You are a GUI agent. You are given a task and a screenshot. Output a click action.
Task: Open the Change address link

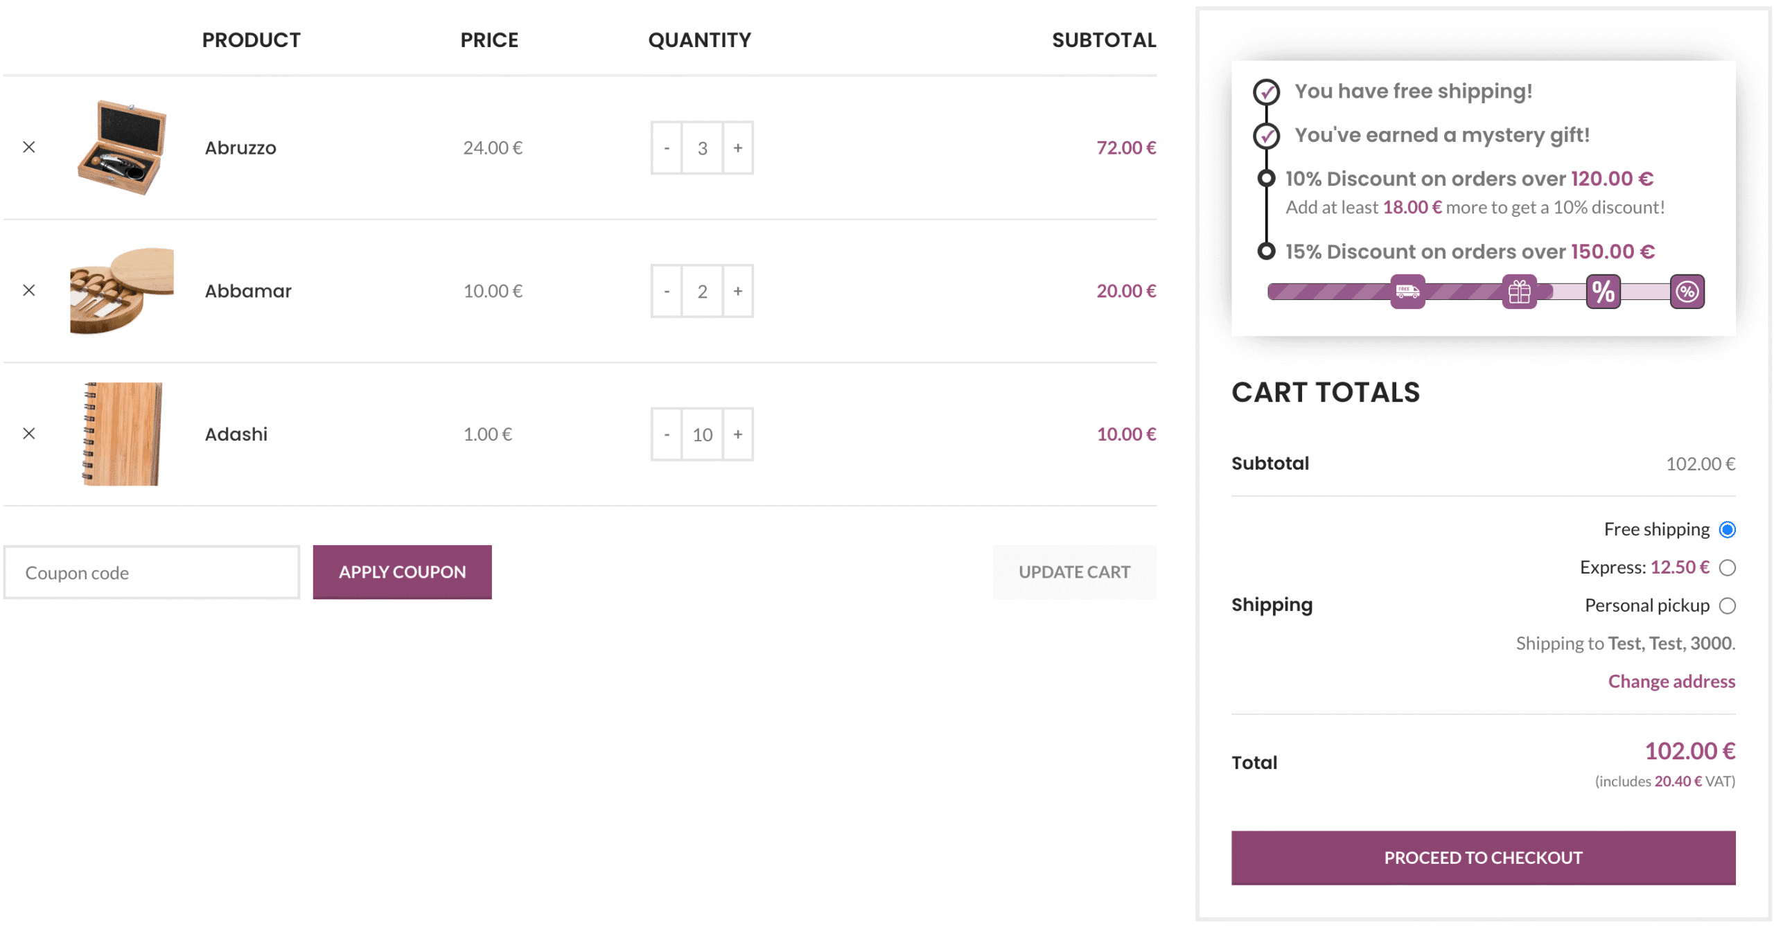tap(1671, 682)
